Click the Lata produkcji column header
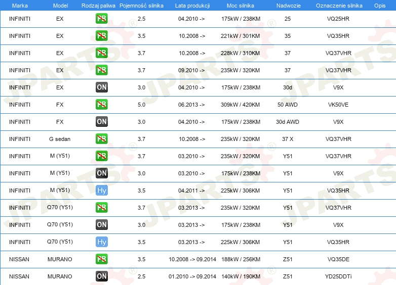The height and width of the screenshot is (285, 396). click(x=192, y=6)
